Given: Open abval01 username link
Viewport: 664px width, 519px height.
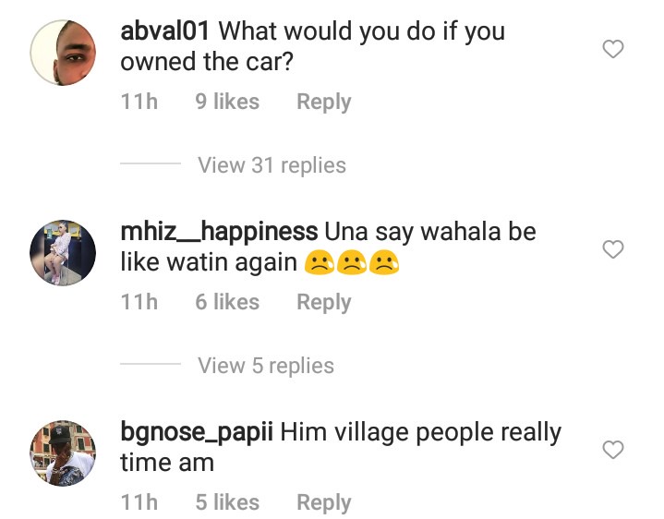Looking at the screenshot, I should tap(164, 30).
